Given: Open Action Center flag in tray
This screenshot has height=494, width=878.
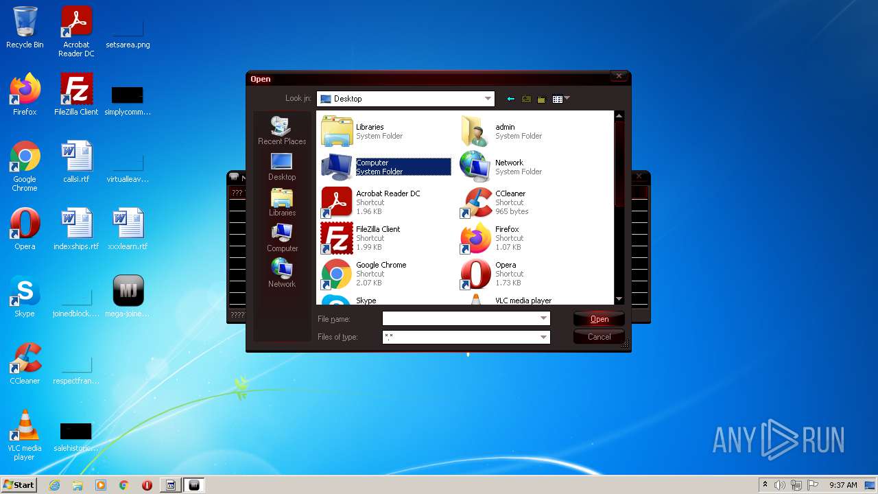Looking at the screenshot, I should point(813,485).
